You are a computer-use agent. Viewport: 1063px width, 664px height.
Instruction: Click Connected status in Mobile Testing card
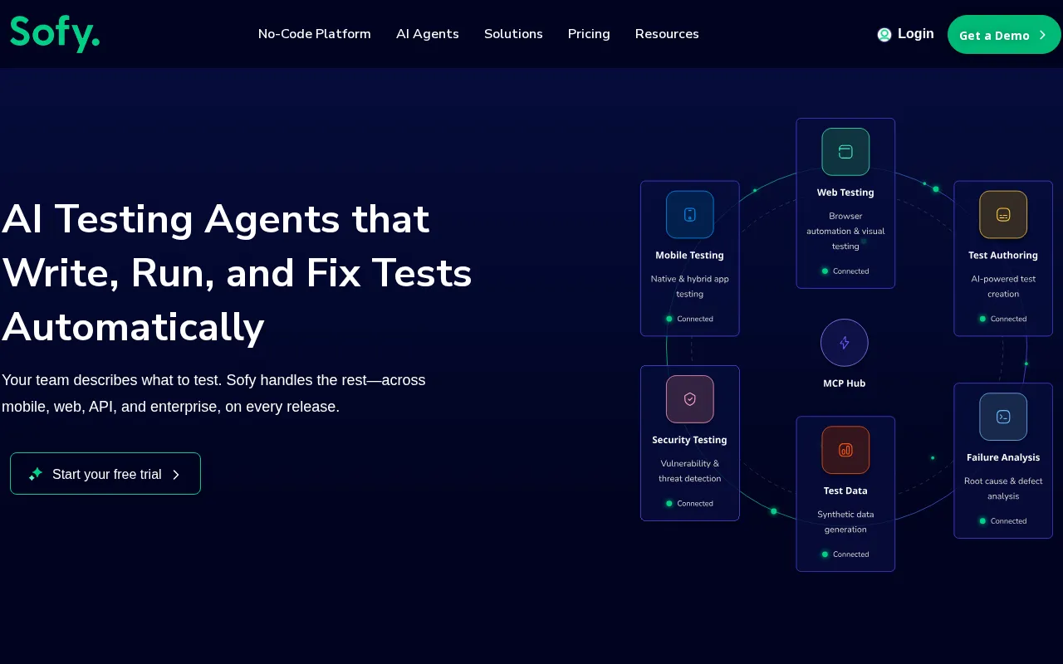point(689,319)
